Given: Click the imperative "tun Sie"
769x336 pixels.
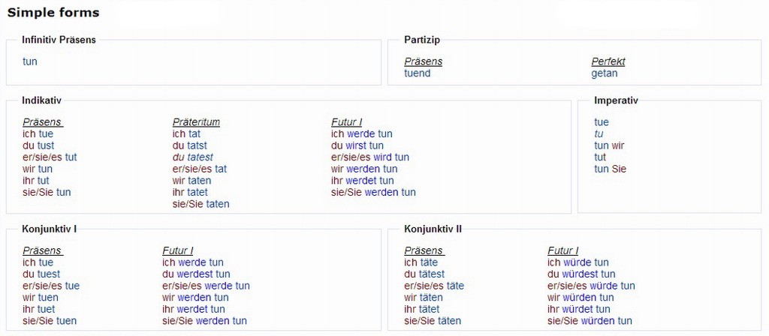Looking at the screenshot, I should 610,169.
